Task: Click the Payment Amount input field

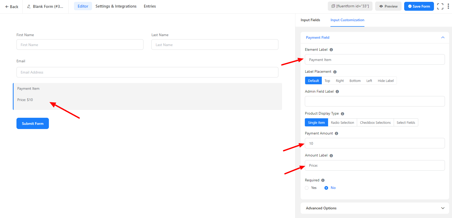Action: [375, 143]
